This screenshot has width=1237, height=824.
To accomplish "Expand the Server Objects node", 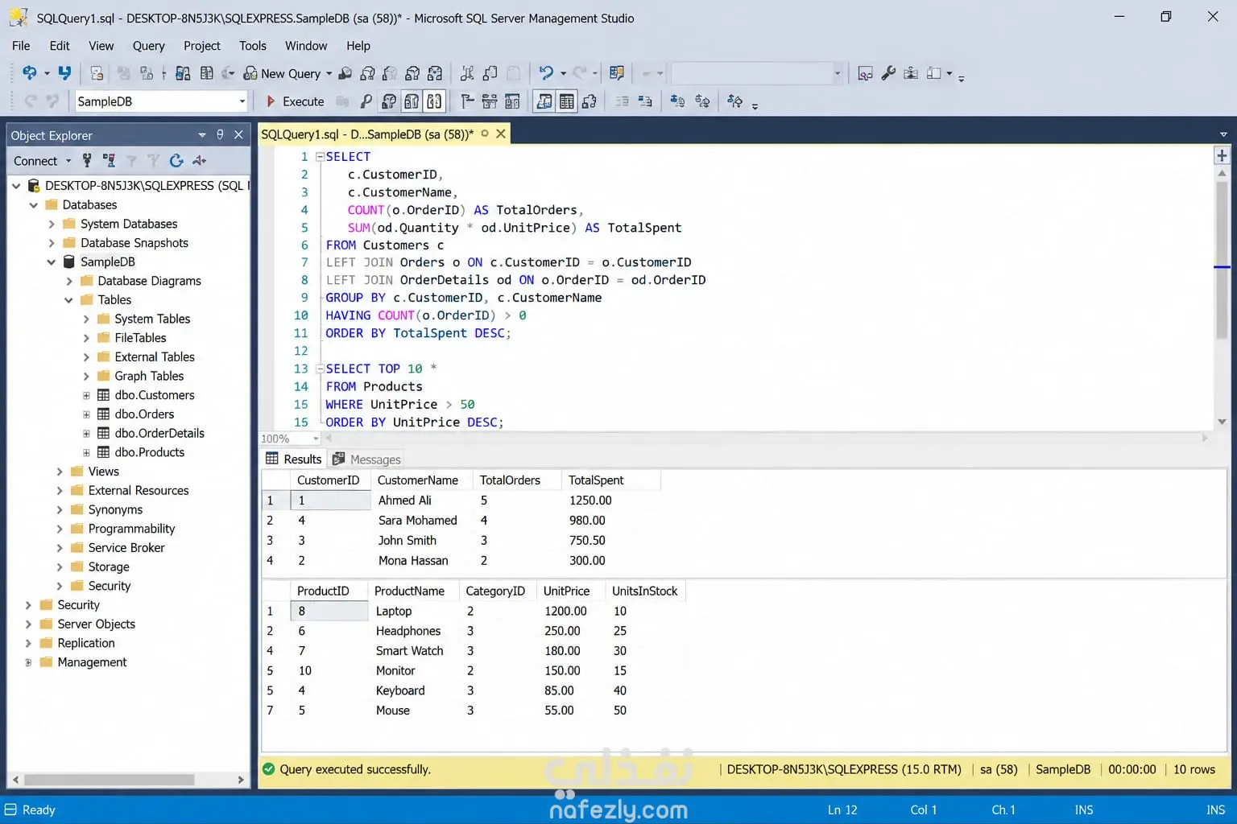I will [x=28, y=624].
